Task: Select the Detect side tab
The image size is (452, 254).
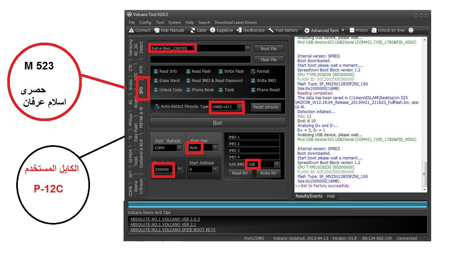Action: click(141, 47)
